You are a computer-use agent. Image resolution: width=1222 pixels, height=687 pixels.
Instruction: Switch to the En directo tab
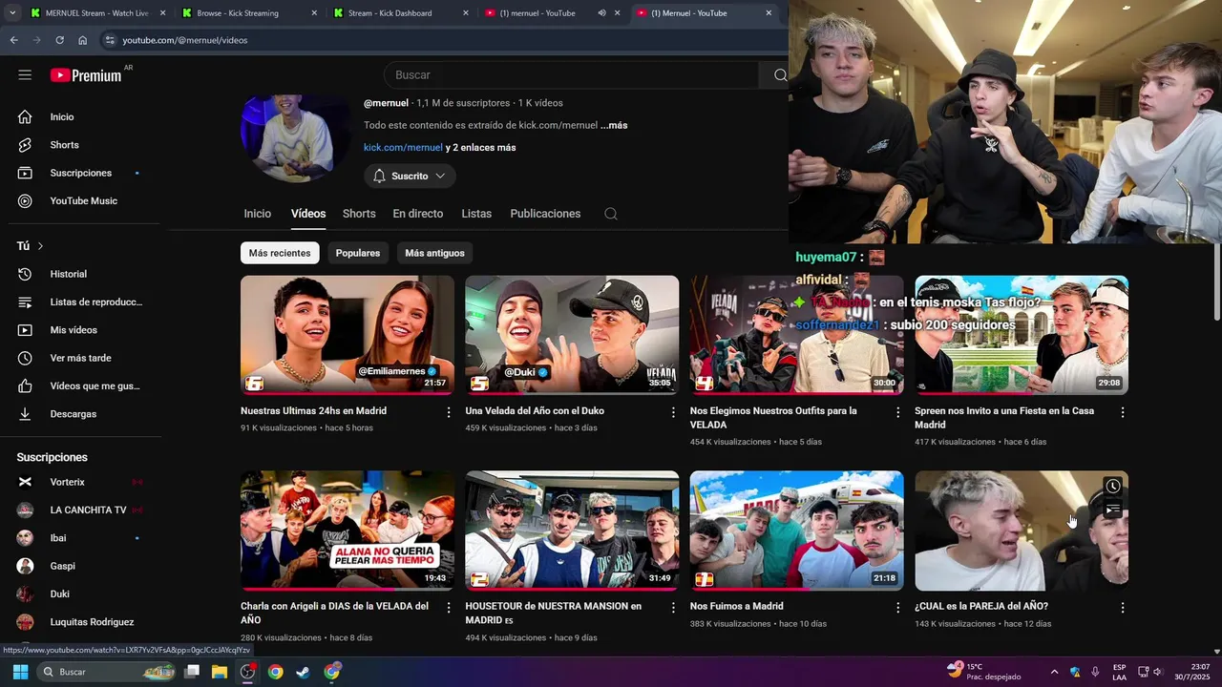coord(418,214)
